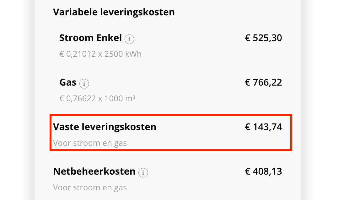The height and width of the screenshot is (200, 344).
Task: Click the Netbeheerkosten label
Action: 94,172
